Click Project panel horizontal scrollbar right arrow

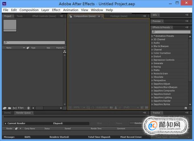click(61, 108)
